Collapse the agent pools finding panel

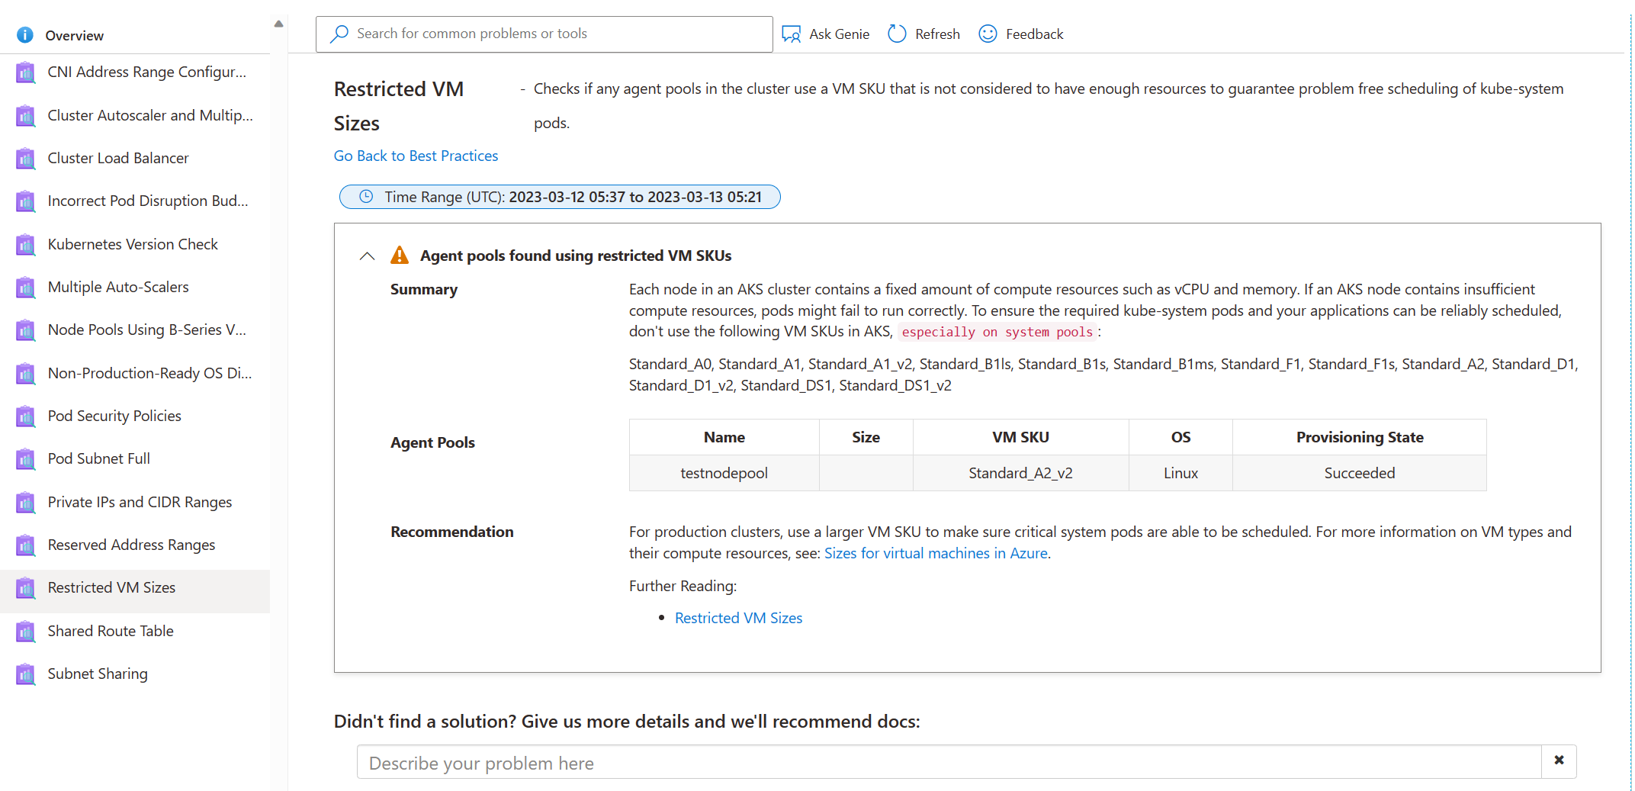pyautogui.click(x=367, y=256)
